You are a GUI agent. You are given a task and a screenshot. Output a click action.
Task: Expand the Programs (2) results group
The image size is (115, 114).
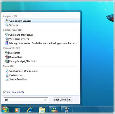(10, 16)
